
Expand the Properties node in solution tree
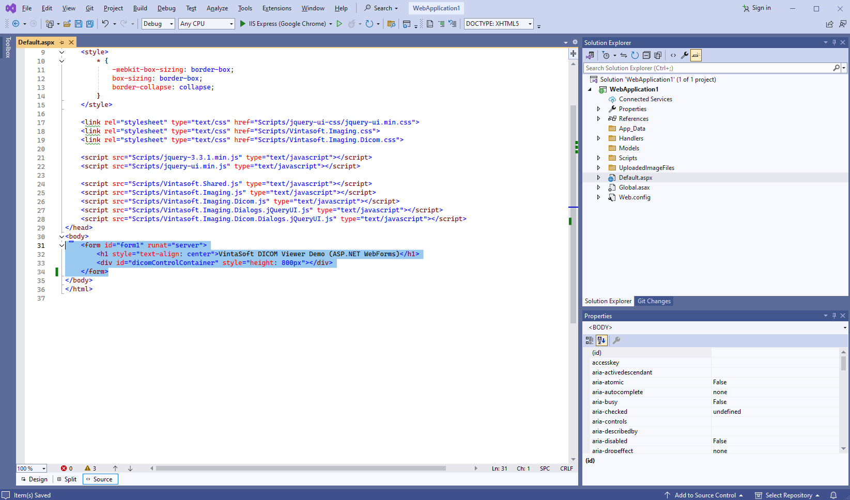(598, 109)
